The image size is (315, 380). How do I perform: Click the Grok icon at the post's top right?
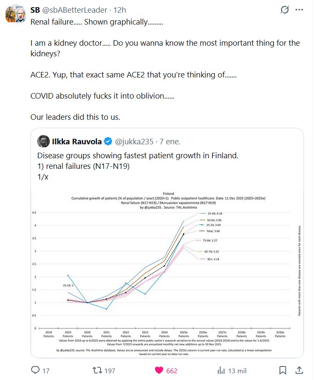tap(285, 10)
